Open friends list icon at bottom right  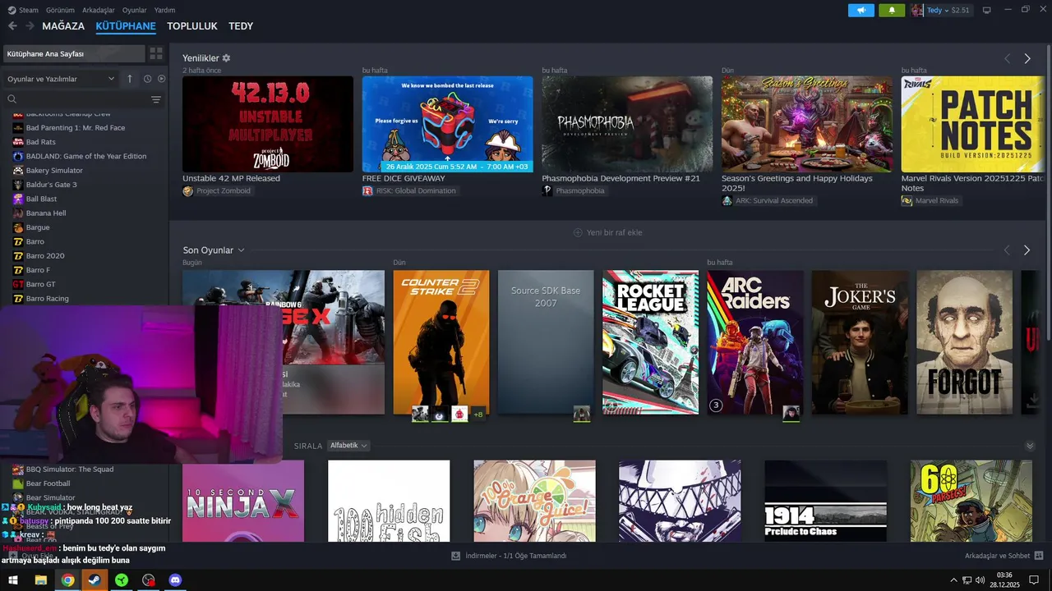tap(1039, 556)
